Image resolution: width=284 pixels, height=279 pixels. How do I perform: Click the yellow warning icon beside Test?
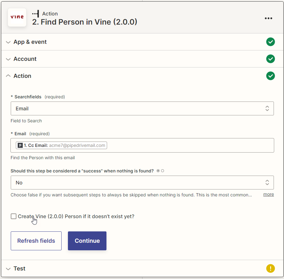270,269
